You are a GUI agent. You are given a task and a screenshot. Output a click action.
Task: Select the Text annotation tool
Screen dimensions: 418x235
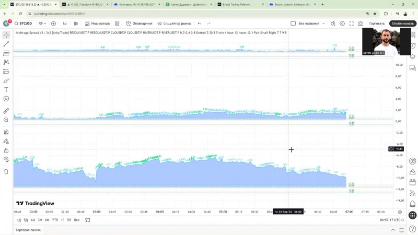click(x=6, y=89)
